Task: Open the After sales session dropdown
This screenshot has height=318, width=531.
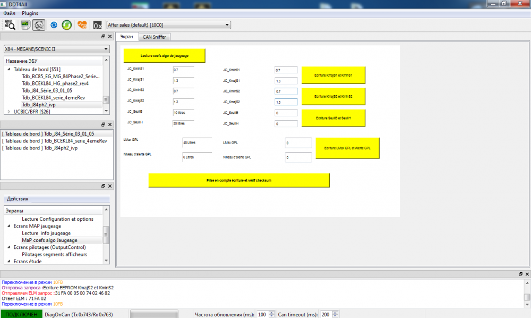Action: click(169, 25)
